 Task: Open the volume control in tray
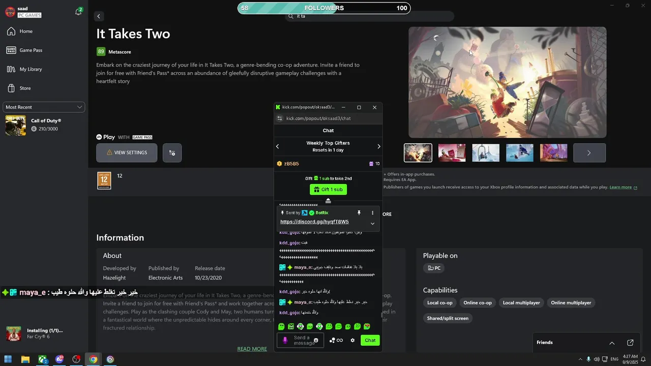[x=597, y=359]
